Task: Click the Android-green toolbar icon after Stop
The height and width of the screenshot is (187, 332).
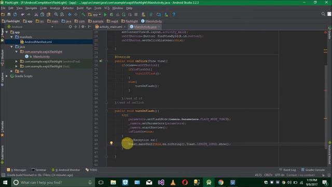Action: click(144, 15)
